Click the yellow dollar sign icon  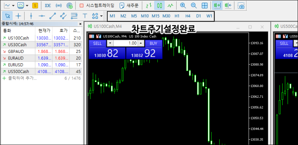[x=35, y=6]
